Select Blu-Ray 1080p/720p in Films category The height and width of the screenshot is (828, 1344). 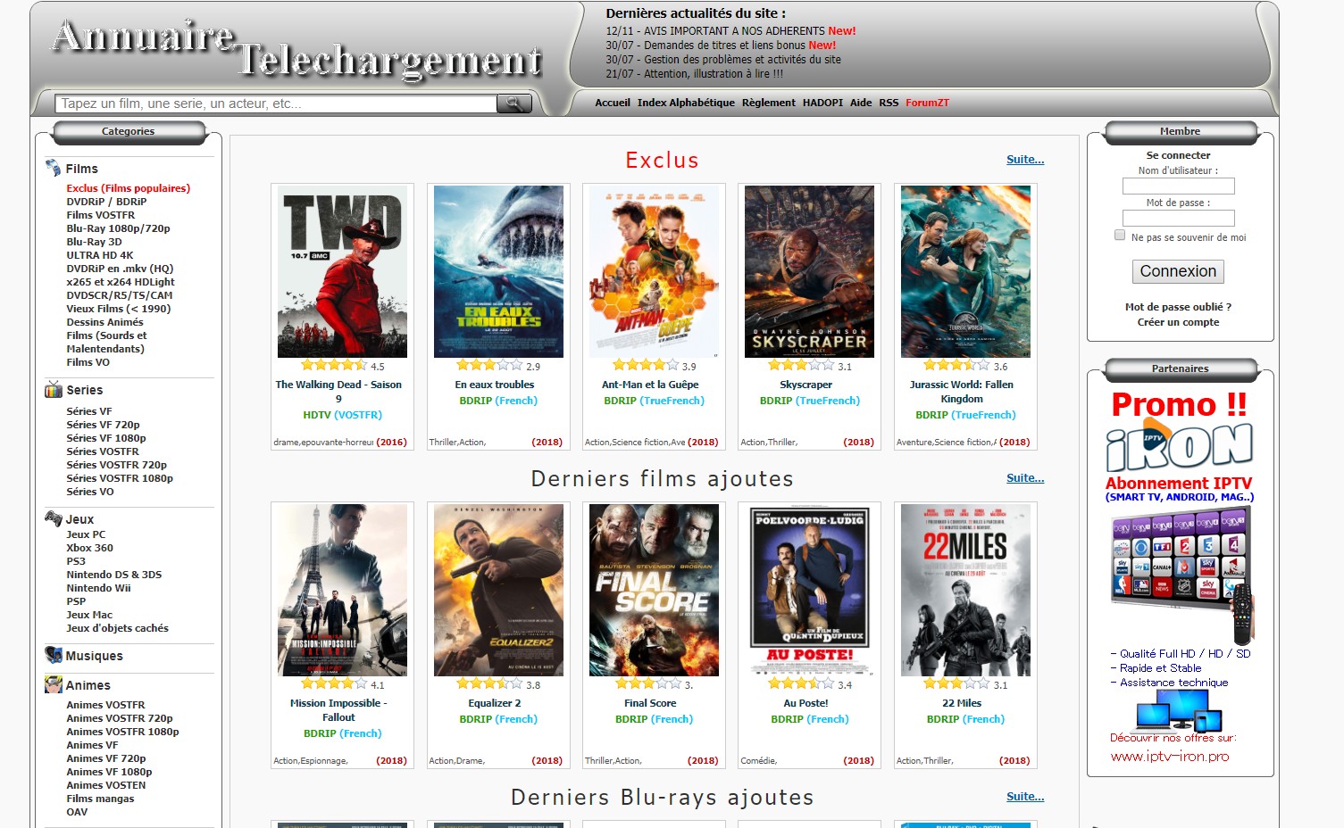118,228
